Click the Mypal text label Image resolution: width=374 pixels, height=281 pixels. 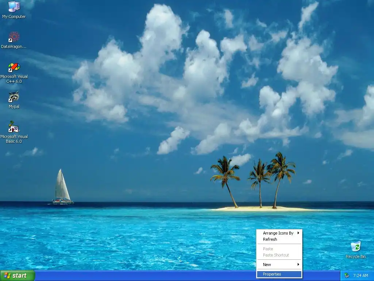[x=14, y=106]
